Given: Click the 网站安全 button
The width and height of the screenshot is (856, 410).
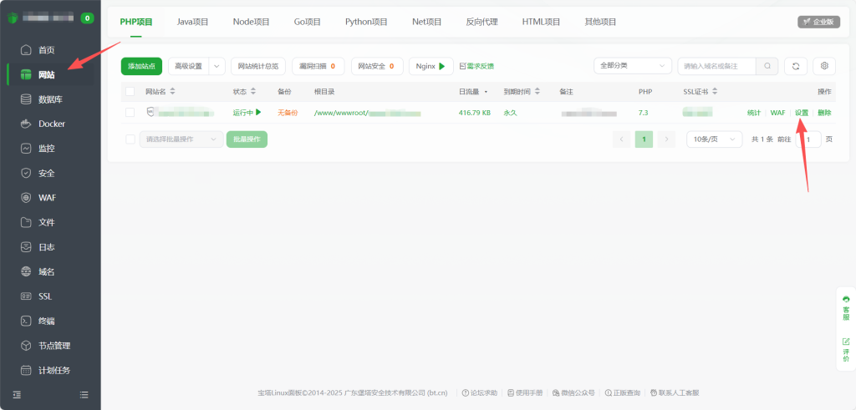Looking at the screenshot, I should tap(377, 66).
